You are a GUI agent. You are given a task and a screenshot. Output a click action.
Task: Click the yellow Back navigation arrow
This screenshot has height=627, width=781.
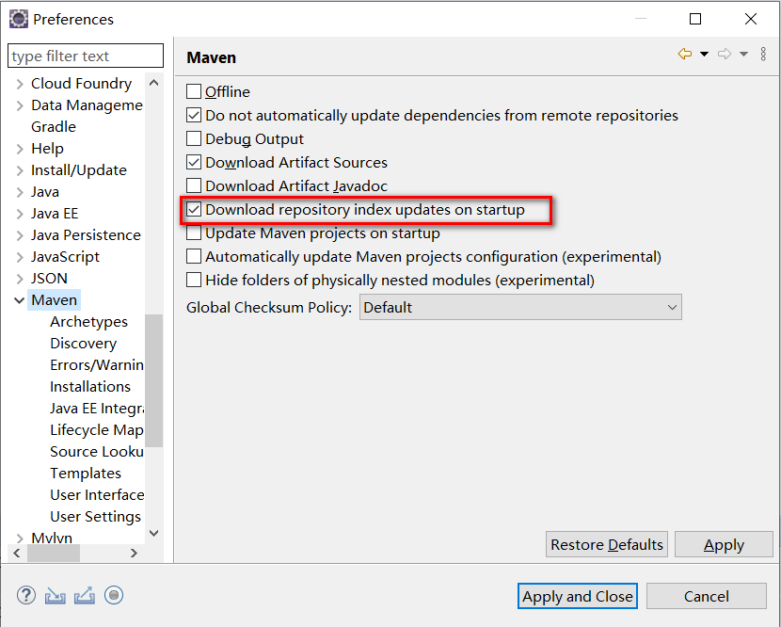(x=685, y=54)
